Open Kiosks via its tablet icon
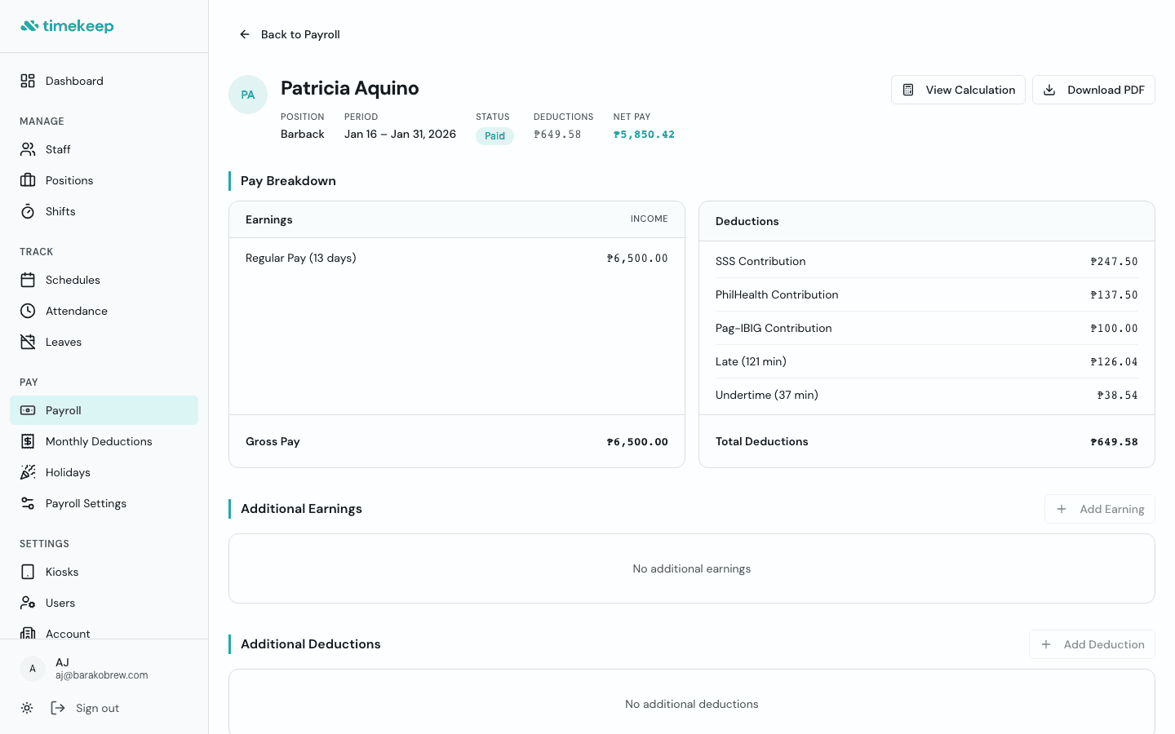Image resolution: width=1175 pixels, height=734 pixels. (x=27, y=572)
